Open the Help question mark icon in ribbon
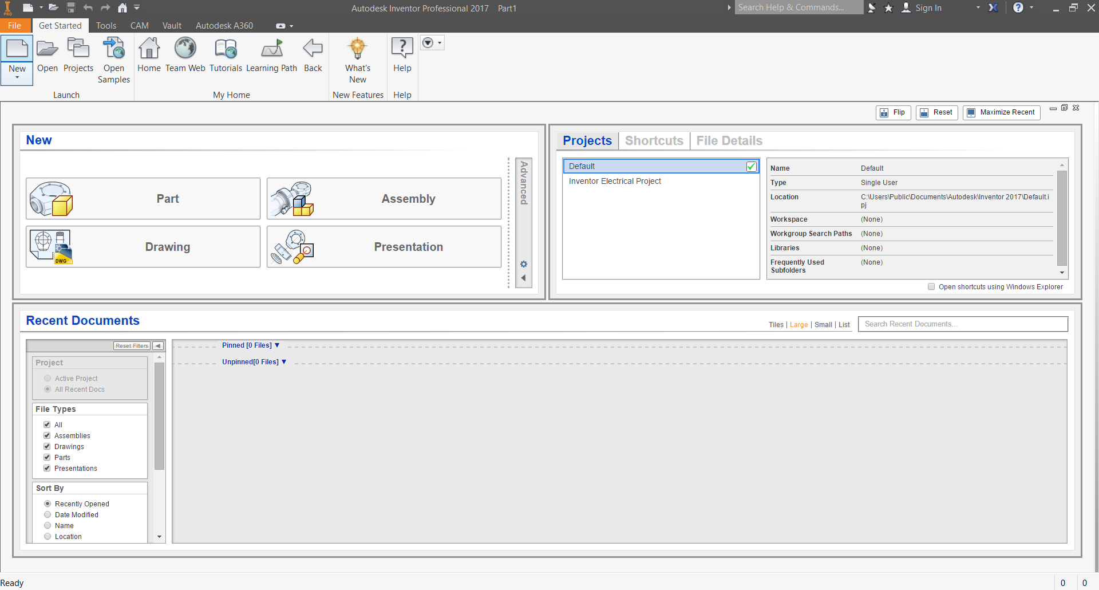1099x590 pixels. (402, 55)
